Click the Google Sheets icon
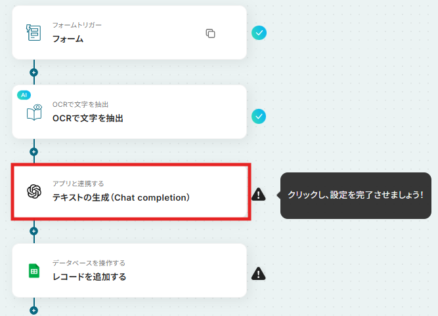 34,271
